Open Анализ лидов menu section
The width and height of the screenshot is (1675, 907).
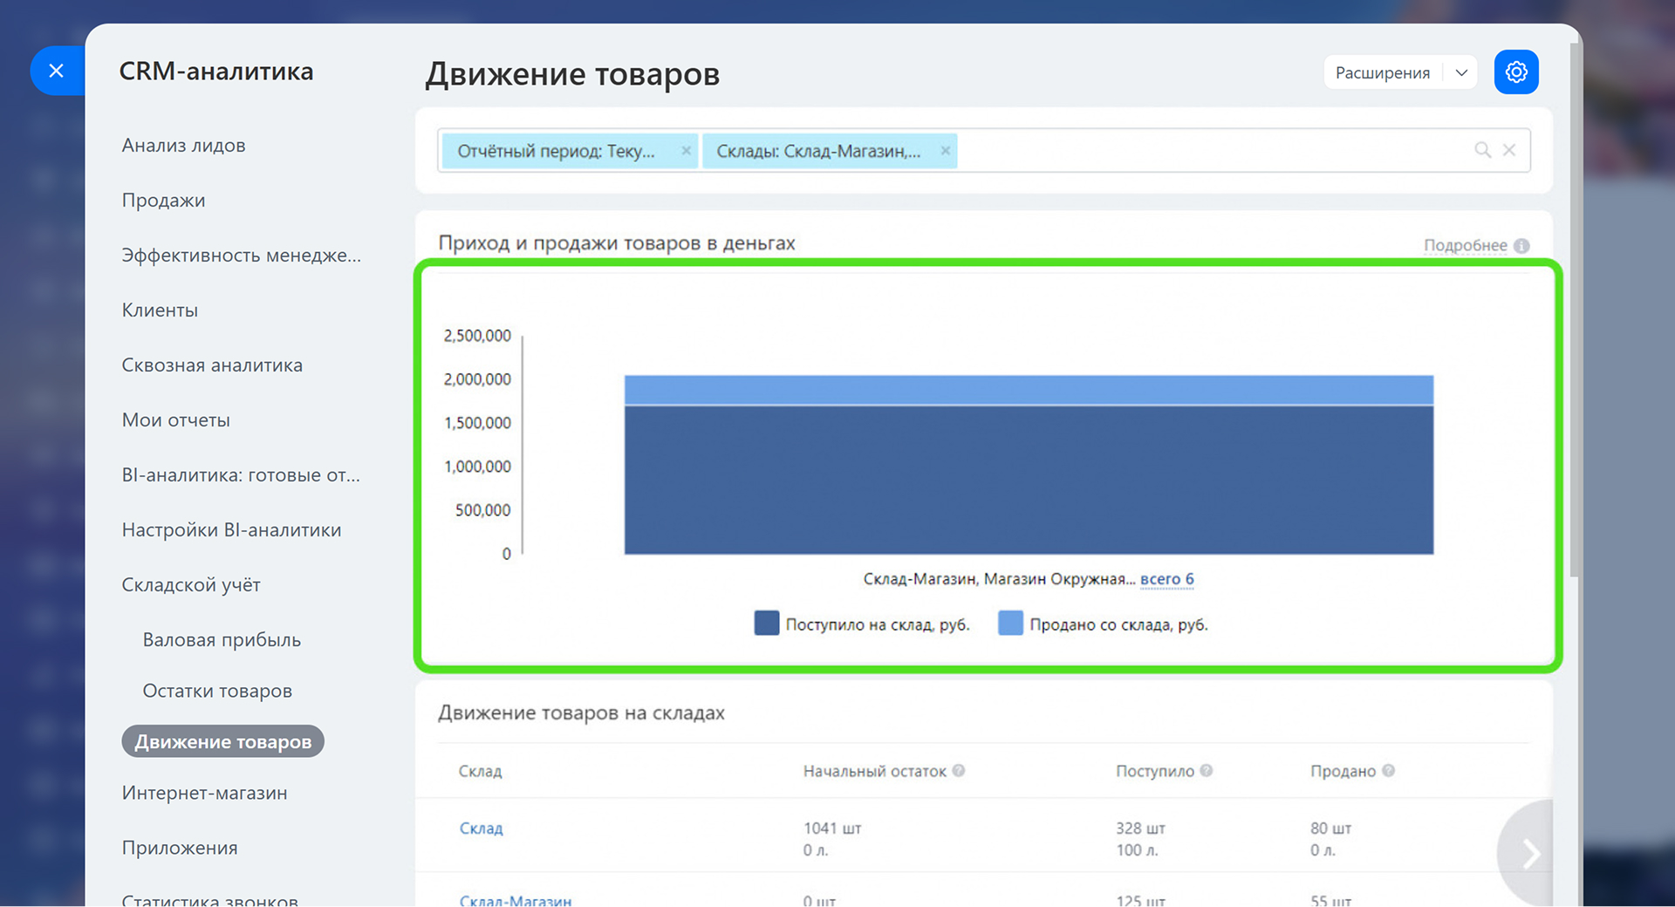click(183, 146)
